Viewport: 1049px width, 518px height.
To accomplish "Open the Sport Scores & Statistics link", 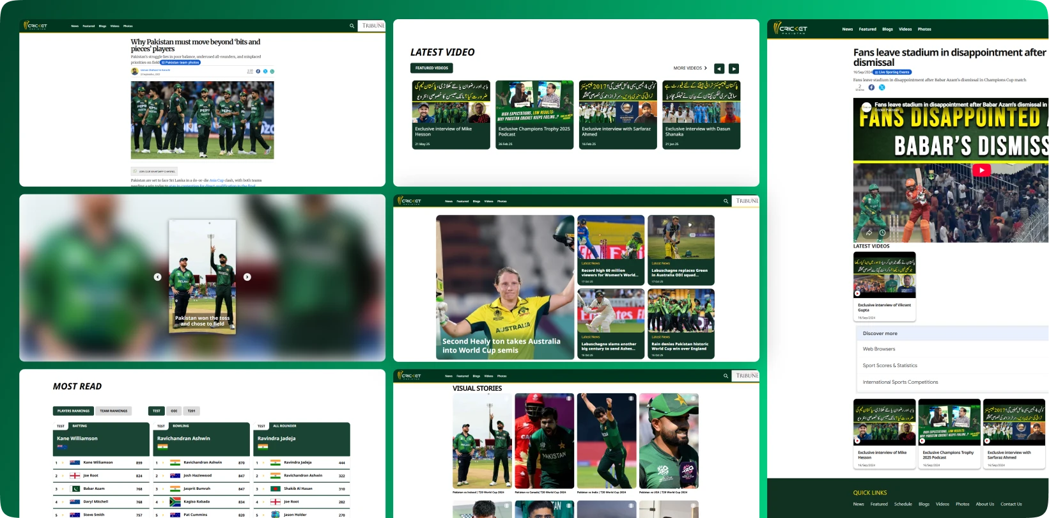I will coord(890,366).
